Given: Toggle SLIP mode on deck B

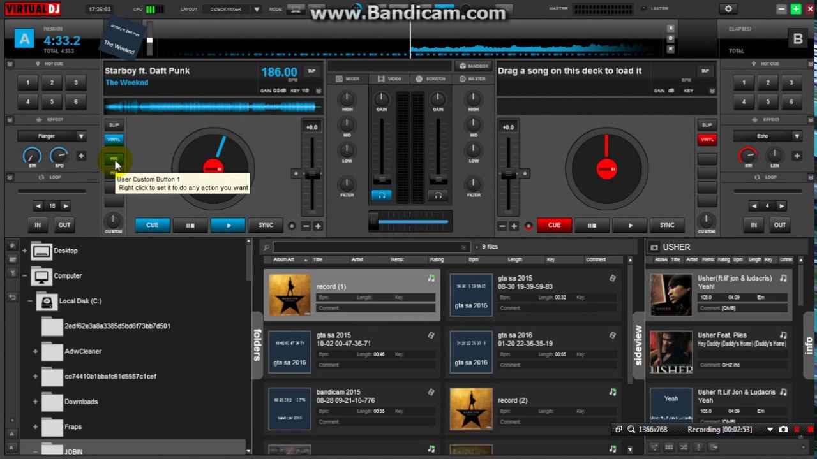Looking at the screenshot, I should (x=707, y=125).
